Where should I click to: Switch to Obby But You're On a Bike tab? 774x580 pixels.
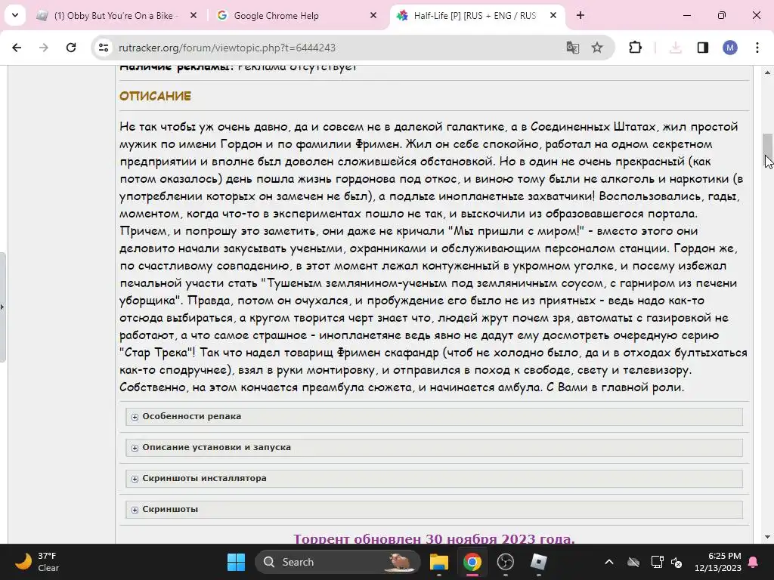click(117, 16)
